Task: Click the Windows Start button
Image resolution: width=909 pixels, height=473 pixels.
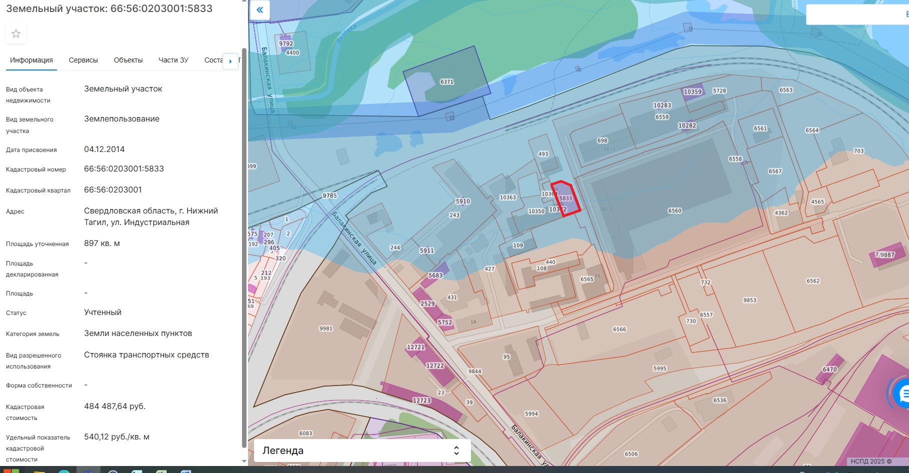Action: point(10,471)
